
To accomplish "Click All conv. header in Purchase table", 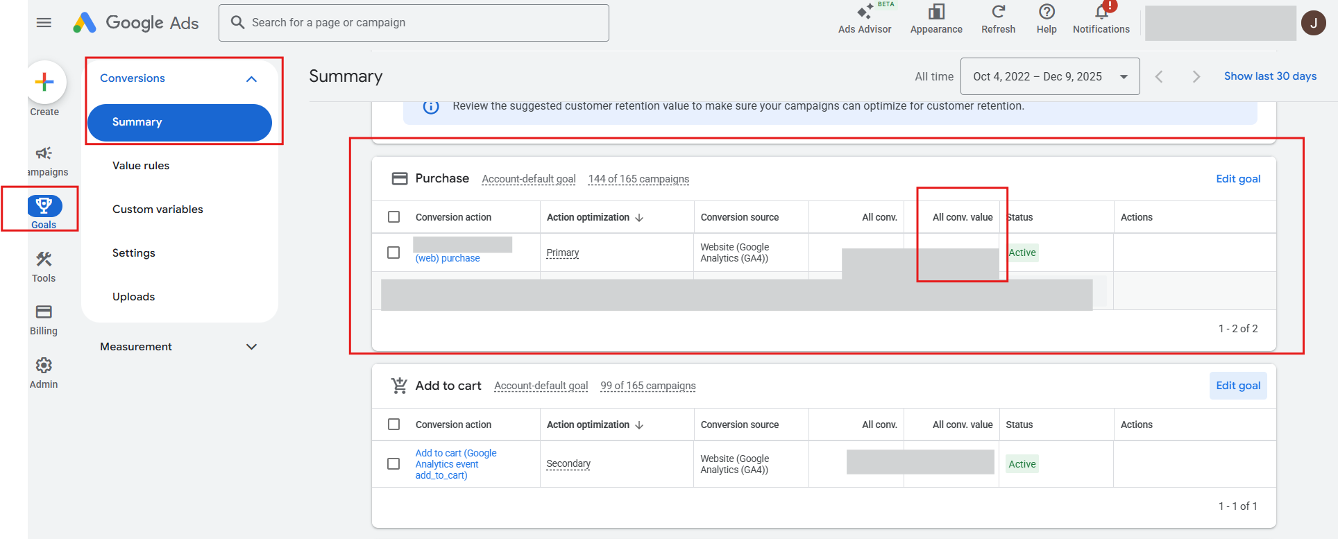I will coord(879,217).
